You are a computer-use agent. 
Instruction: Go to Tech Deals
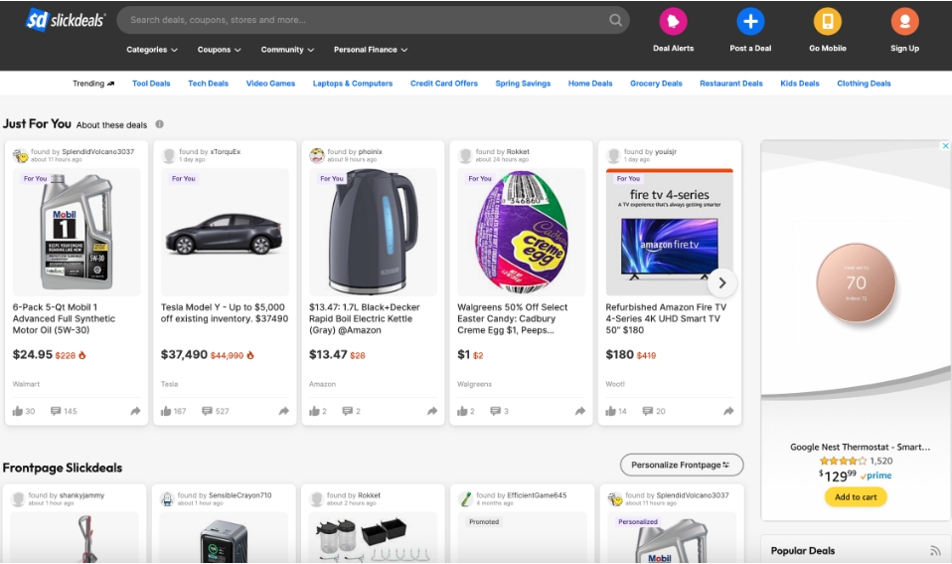[x=209, y=84]
